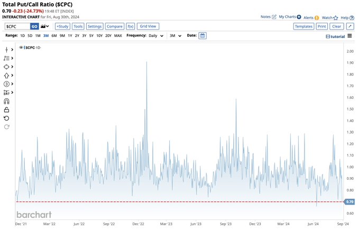Expand the arrow marker submenu chevron
This screenshot has width=359, height=230.
tap(12, 76)
